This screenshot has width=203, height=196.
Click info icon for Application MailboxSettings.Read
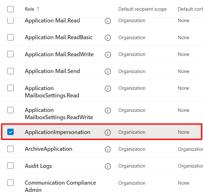click(x=108, y=89)
